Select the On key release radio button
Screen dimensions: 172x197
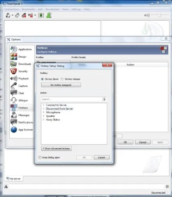62,79
